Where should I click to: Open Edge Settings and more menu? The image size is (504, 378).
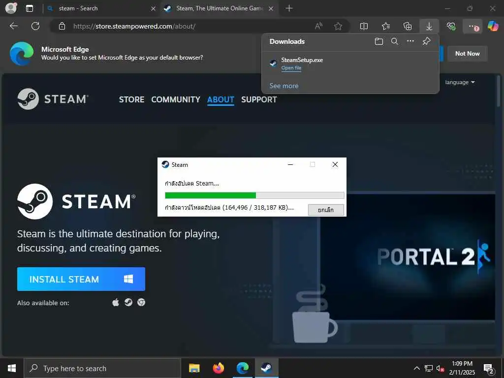(x=472, y=26)
